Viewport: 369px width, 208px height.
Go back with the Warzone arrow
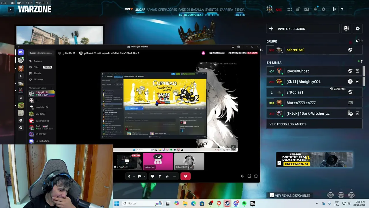pyautogui.click(x=11, y=10)
